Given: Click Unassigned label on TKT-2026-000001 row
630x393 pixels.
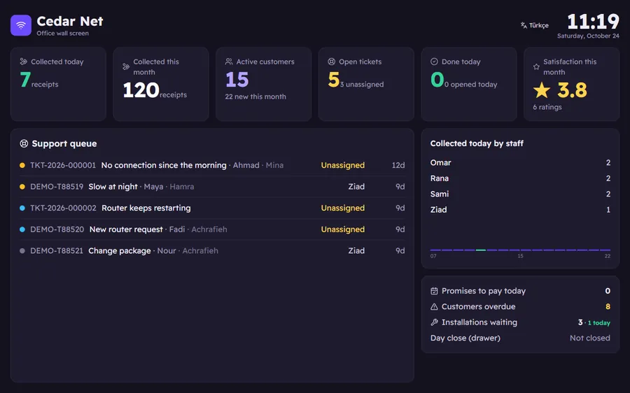Looking at the screenshot, I should (343, 165).
